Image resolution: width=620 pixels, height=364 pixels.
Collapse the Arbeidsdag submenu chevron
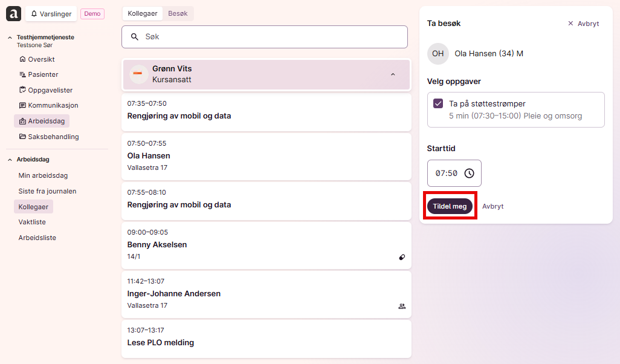[10, 160]
